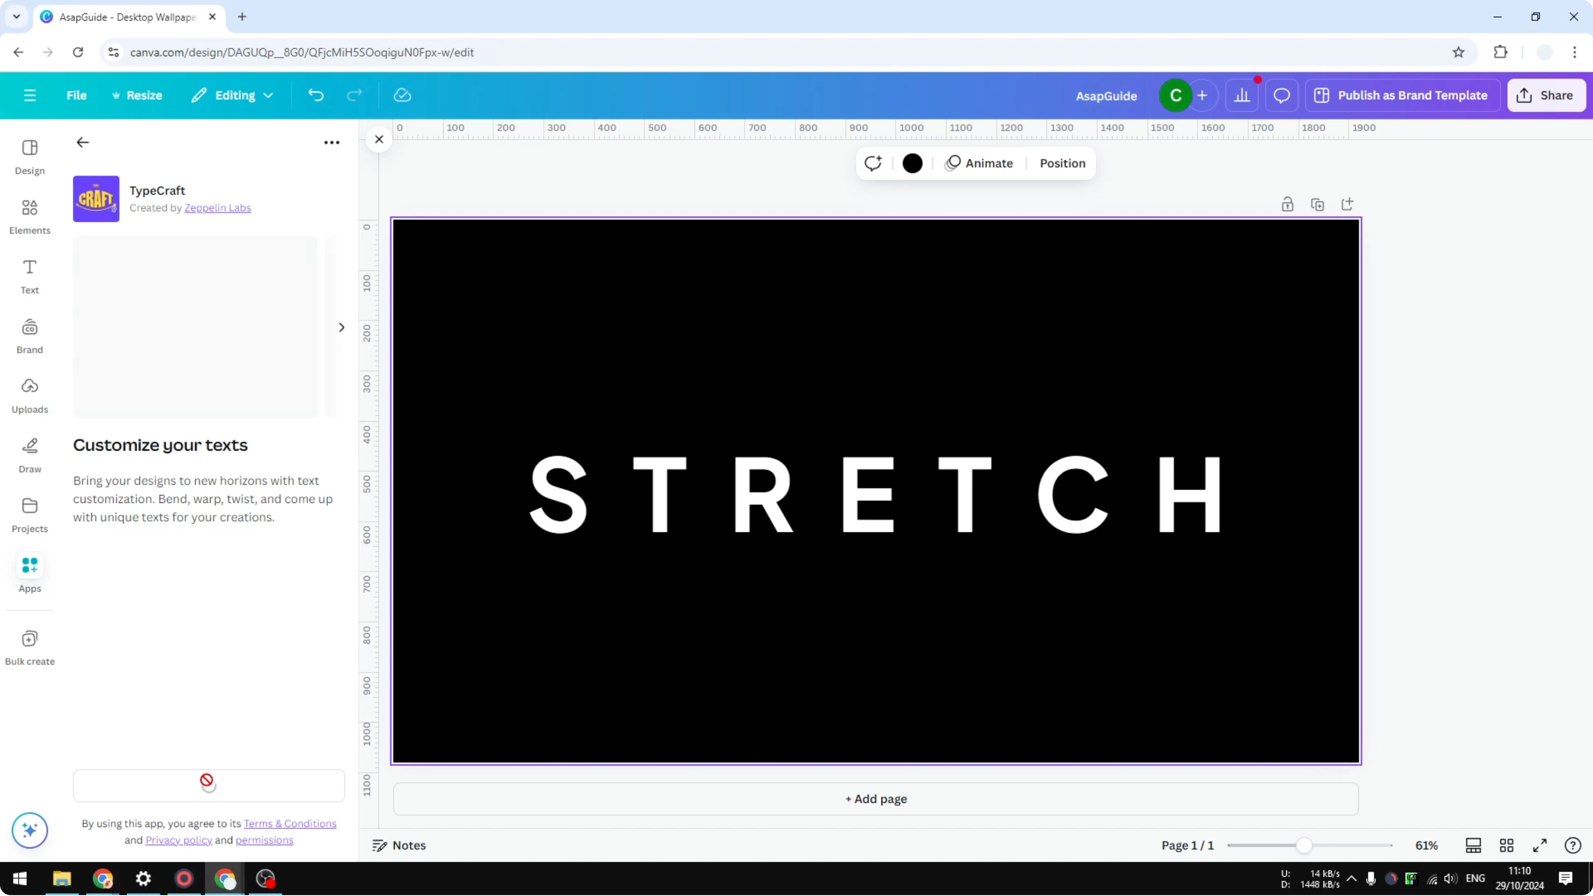Toggle grid view of pages
Screen dimensions: 1593x896
tap(1506, 845)
